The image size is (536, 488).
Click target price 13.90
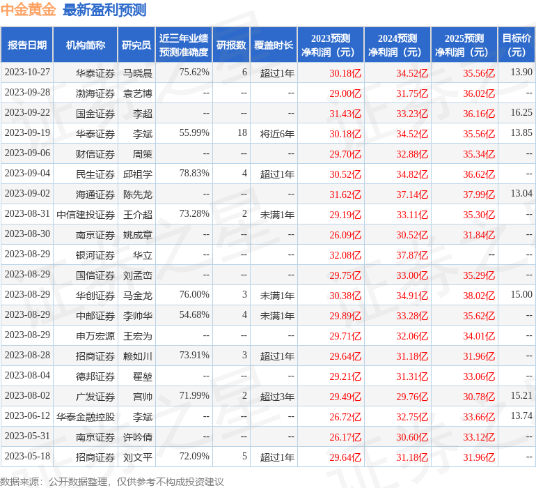coord(521,73)
